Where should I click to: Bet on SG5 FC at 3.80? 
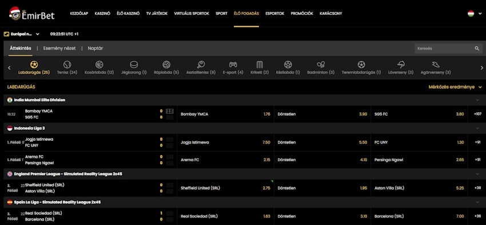[419, 114]
